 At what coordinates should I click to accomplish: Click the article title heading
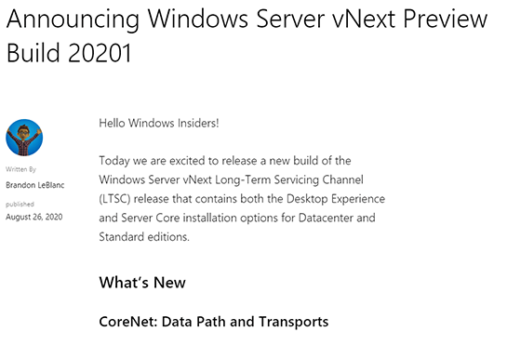click(x=247, y=35)
